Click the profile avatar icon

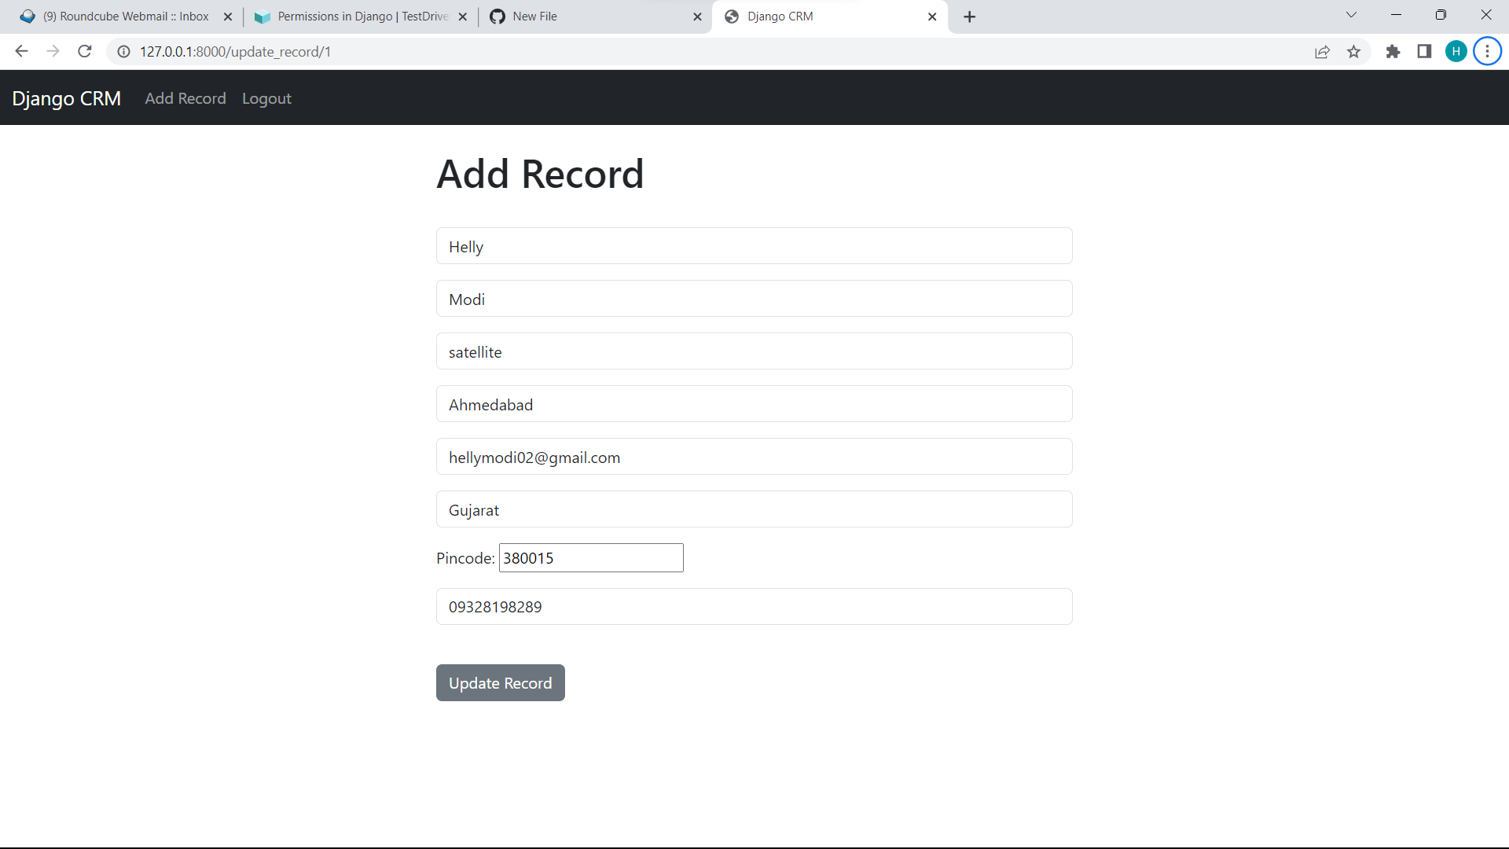(x=1456, y=51)
